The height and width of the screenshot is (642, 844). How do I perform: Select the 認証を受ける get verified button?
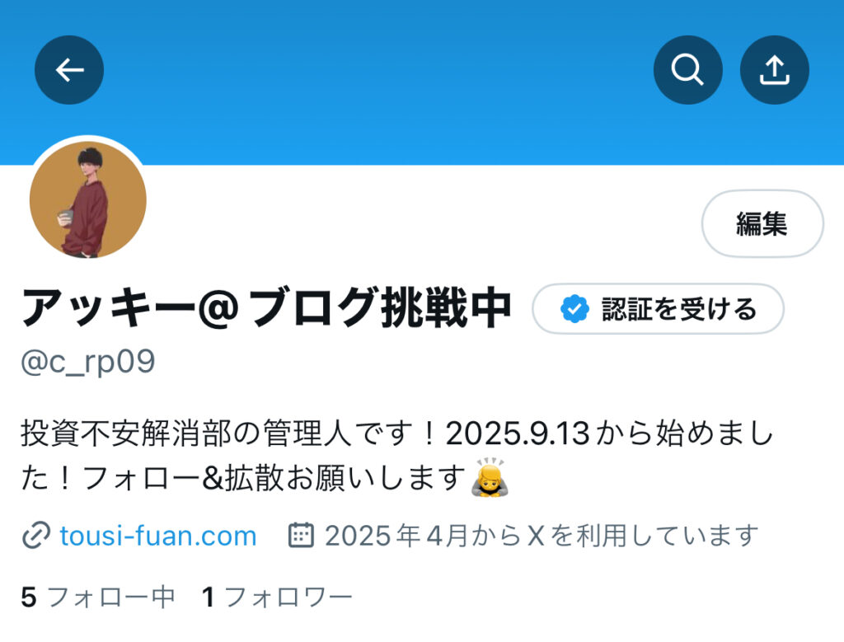pyautogui.click(x=658, y=309)
